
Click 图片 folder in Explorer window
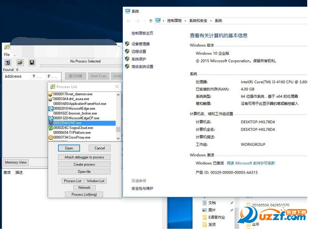[x=212, y=210]
